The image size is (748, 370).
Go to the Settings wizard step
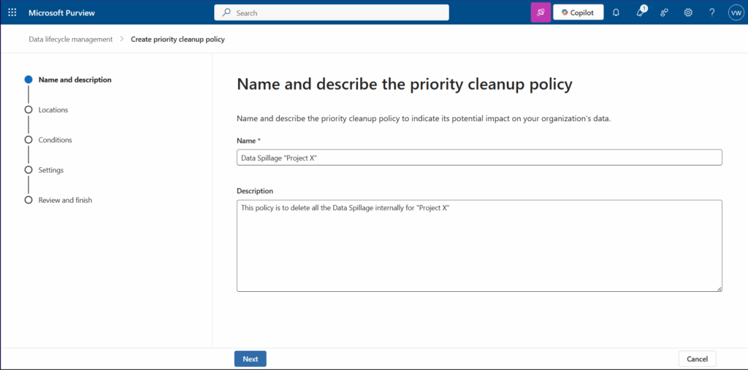(50, 170)
